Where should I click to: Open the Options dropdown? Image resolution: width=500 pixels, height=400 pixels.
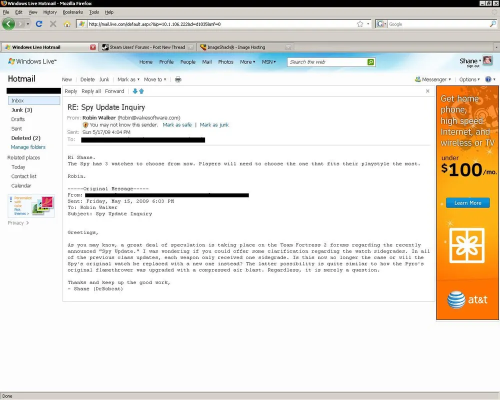coord(469,79)
